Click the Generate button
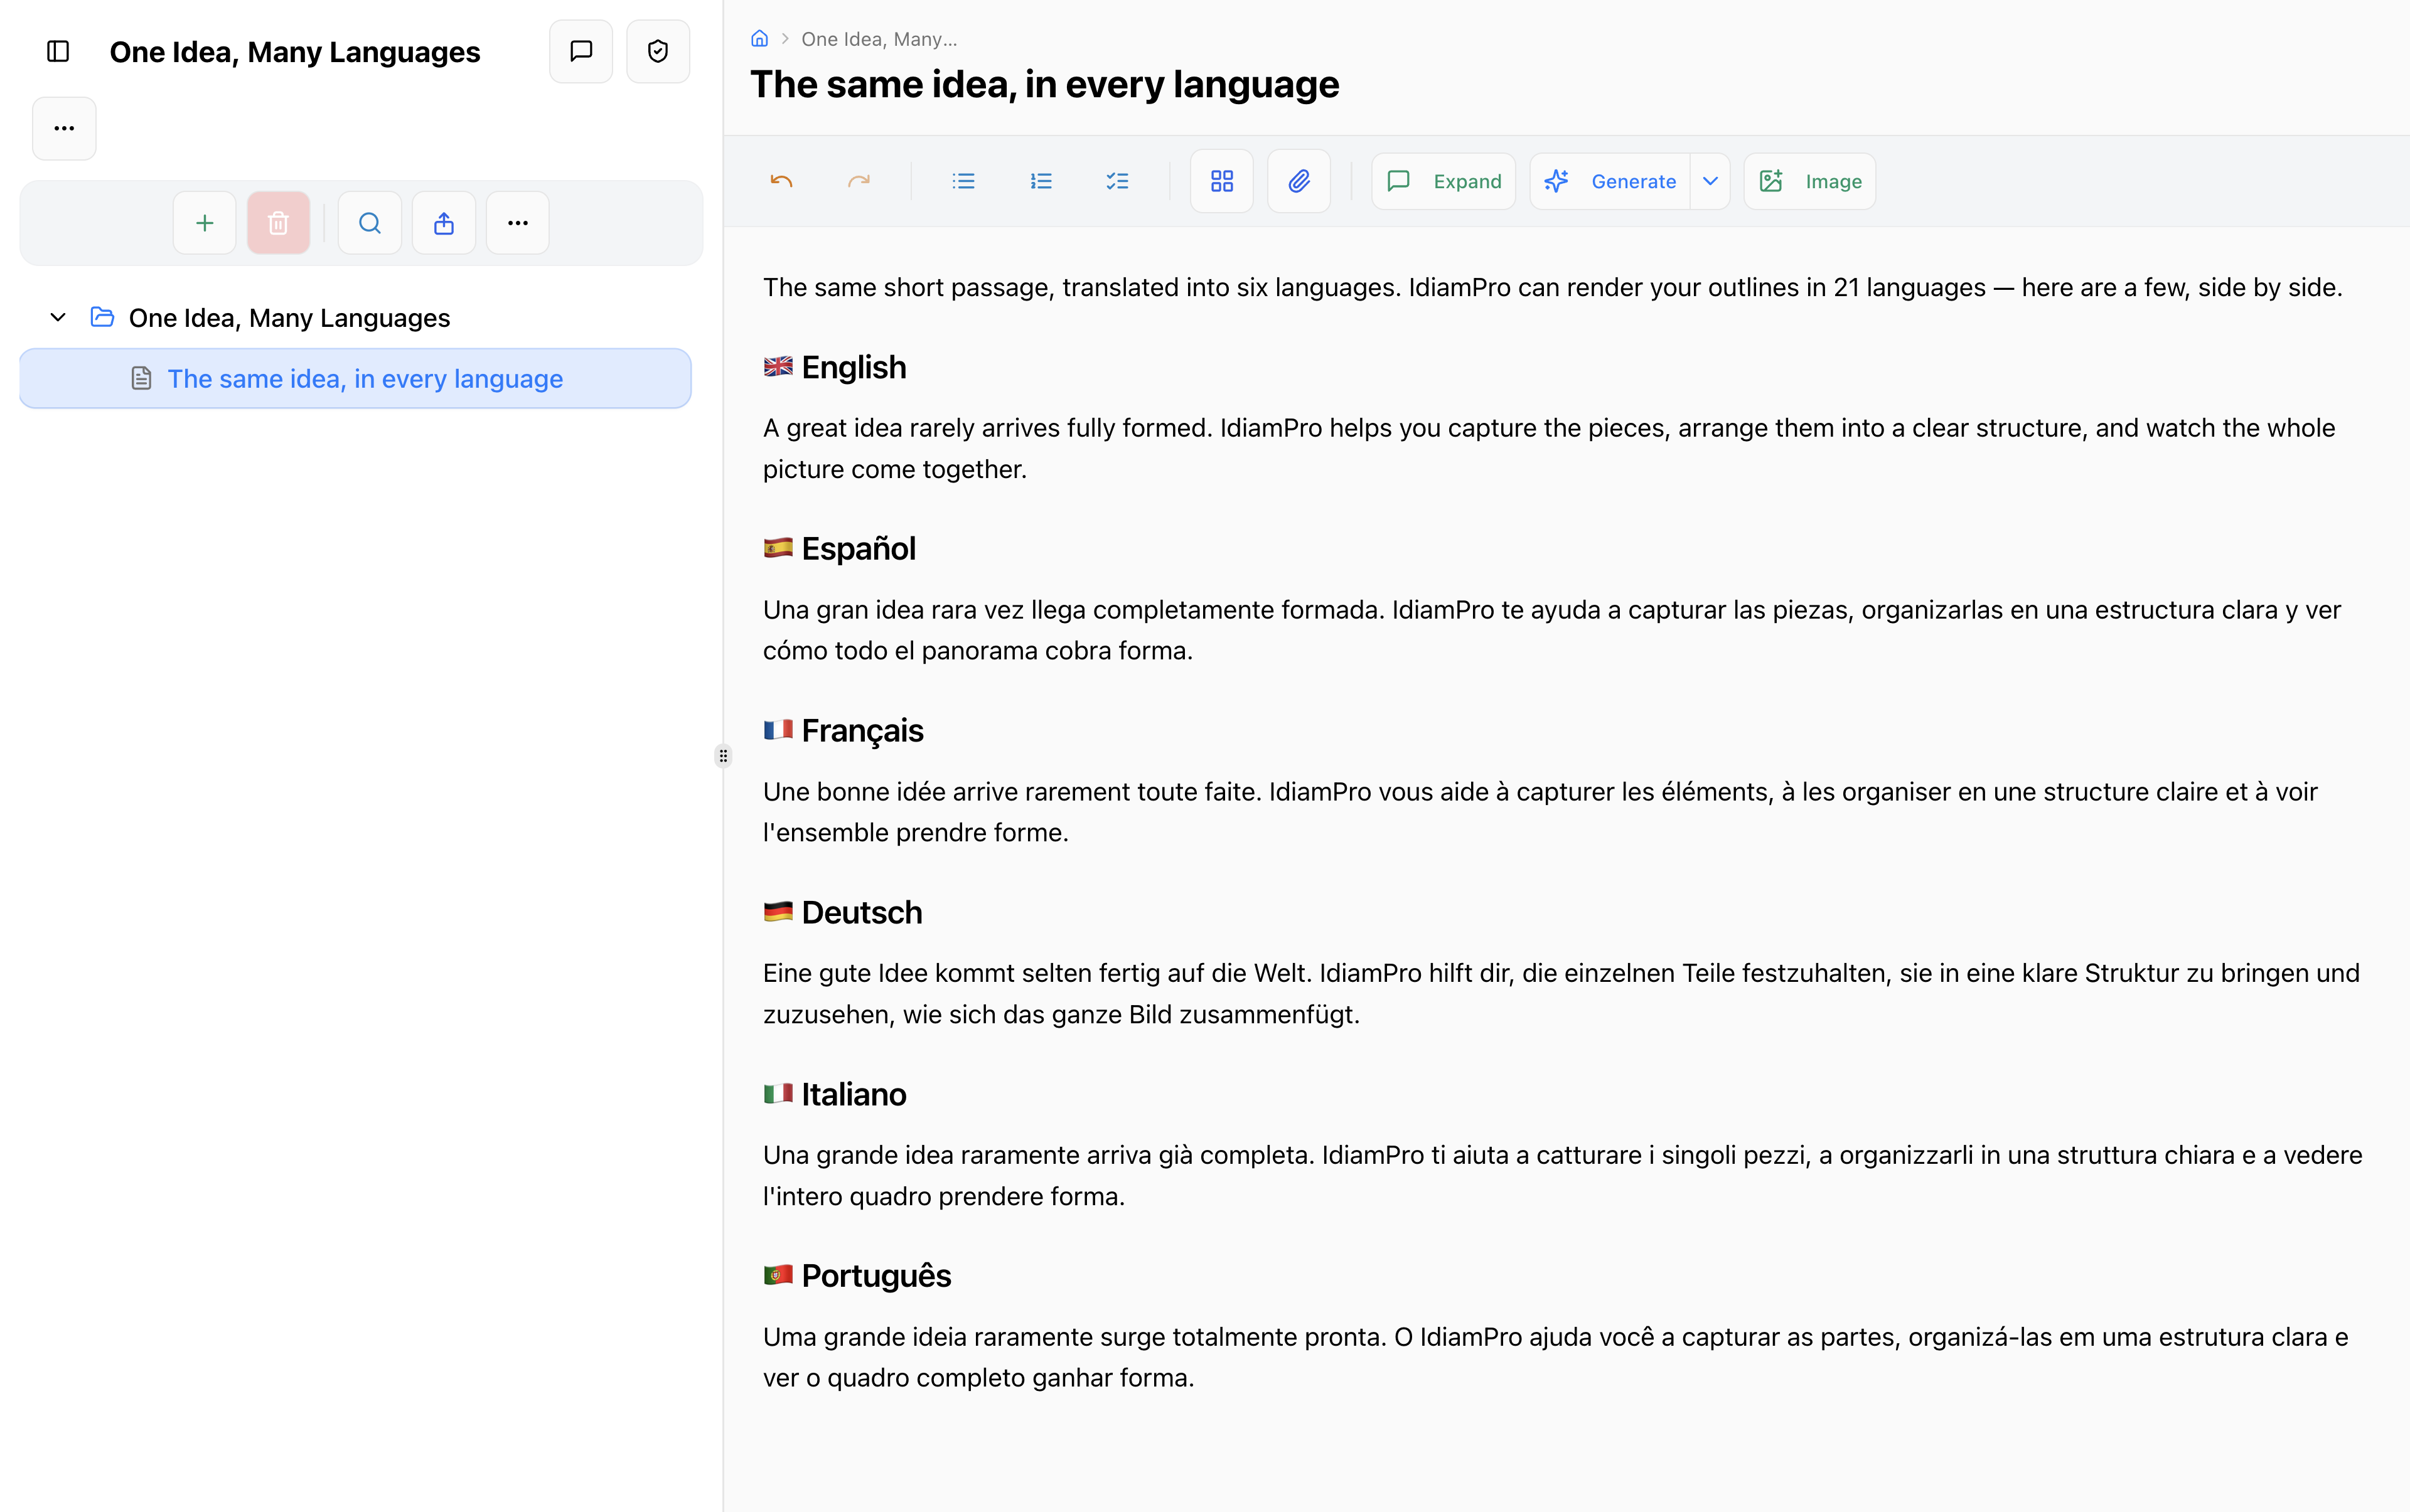This screenshot has height=1512, width=2410. [1610, 181]
